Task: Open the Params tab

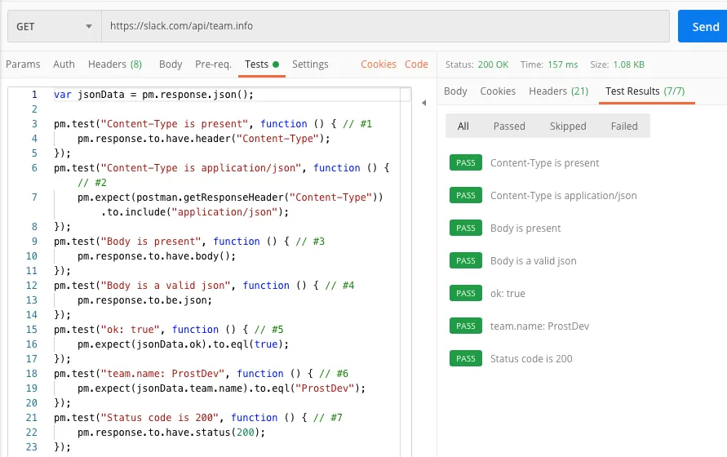Action: tap(23, 64)
